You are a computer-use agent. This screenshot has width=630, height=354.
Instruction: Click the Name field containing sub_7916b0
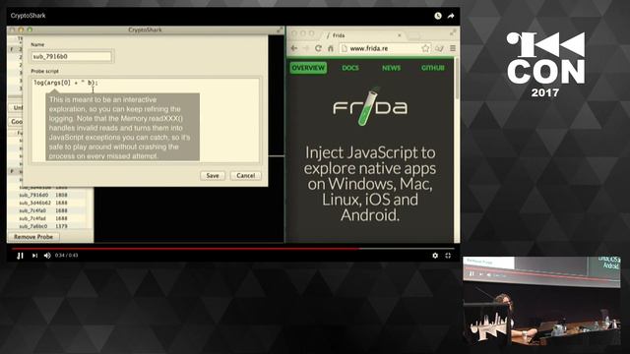(x=72, y=57)
